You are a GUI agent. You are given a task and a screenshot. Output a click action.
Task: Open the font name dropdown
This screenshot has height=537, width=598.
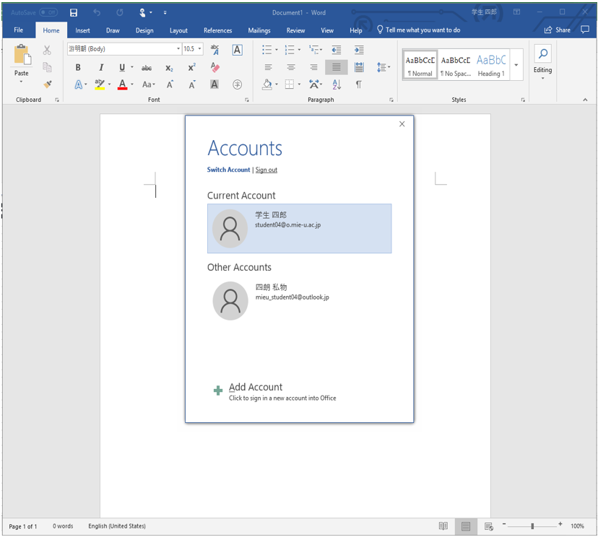tap(178, 49)
